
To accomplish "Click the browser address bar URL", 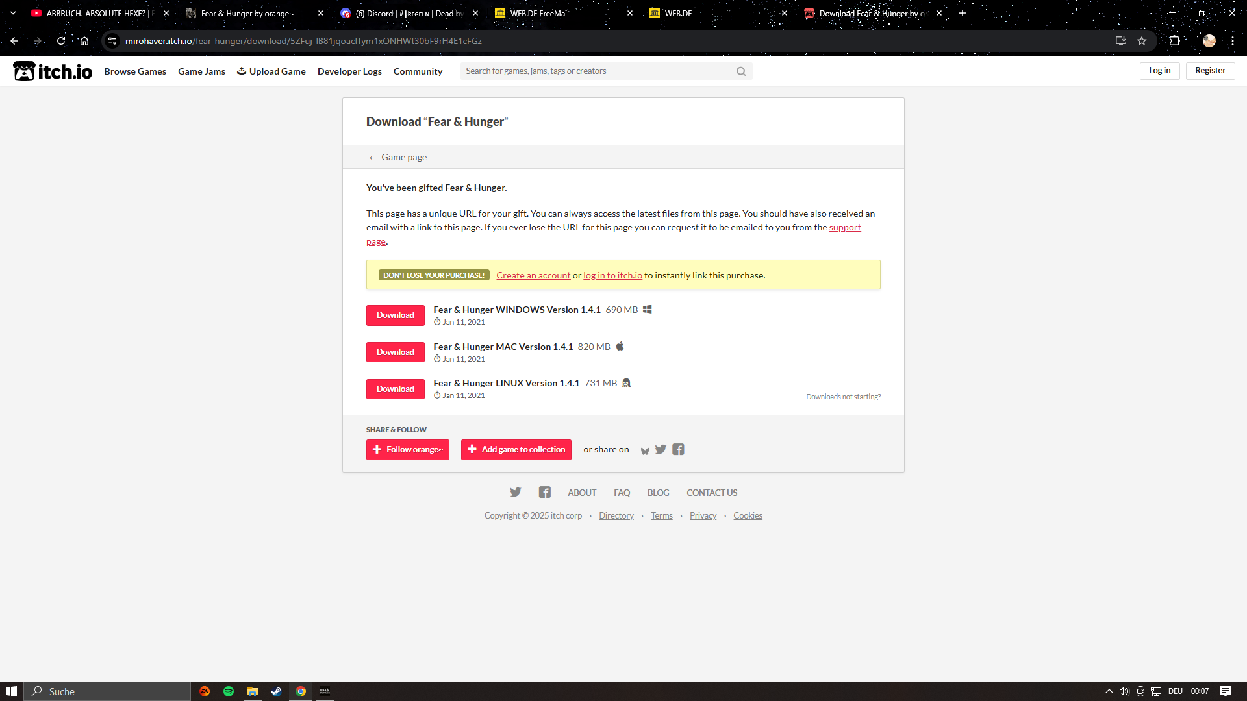I will (x=303, y=41).
